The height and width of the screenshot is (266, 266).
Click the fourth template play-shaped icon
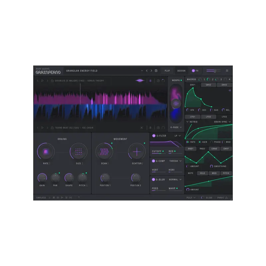[x=62, y=198]
